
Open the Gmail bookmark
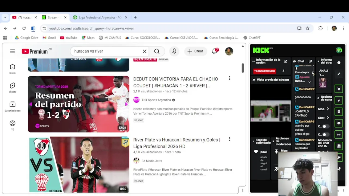point(49,38)
